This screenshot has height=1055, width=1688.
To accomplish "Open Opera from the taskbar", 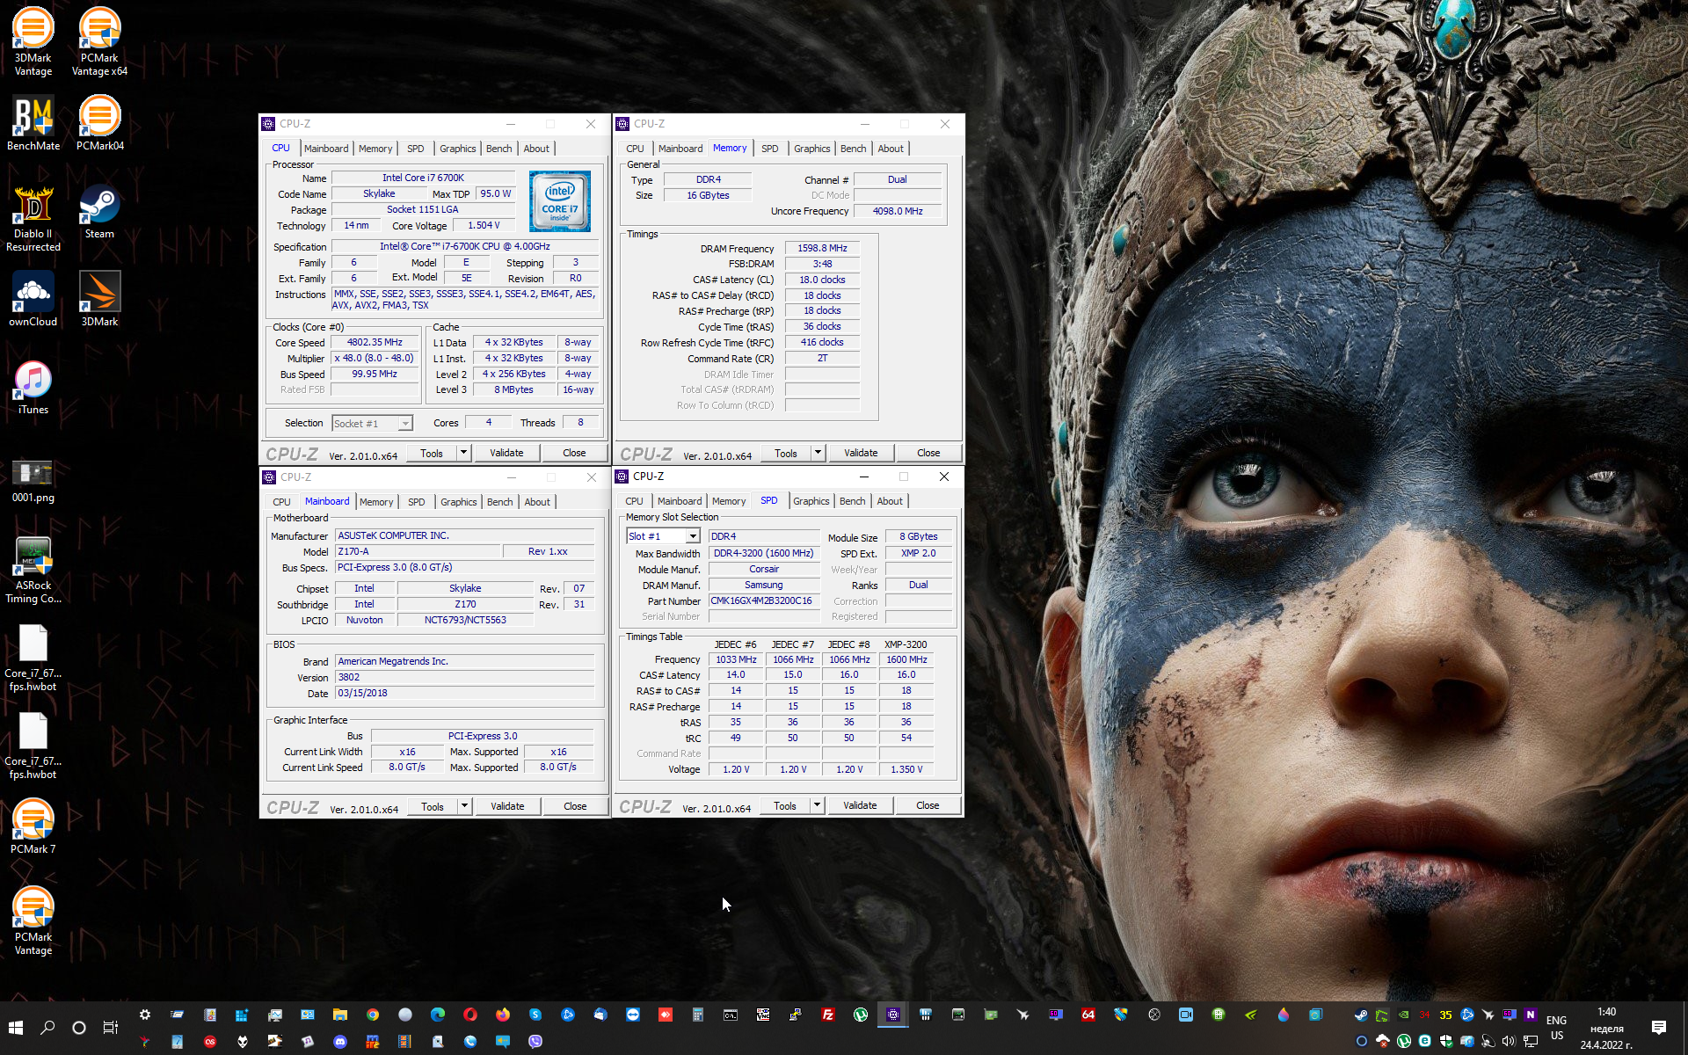I will click(x=469, y=1015).
